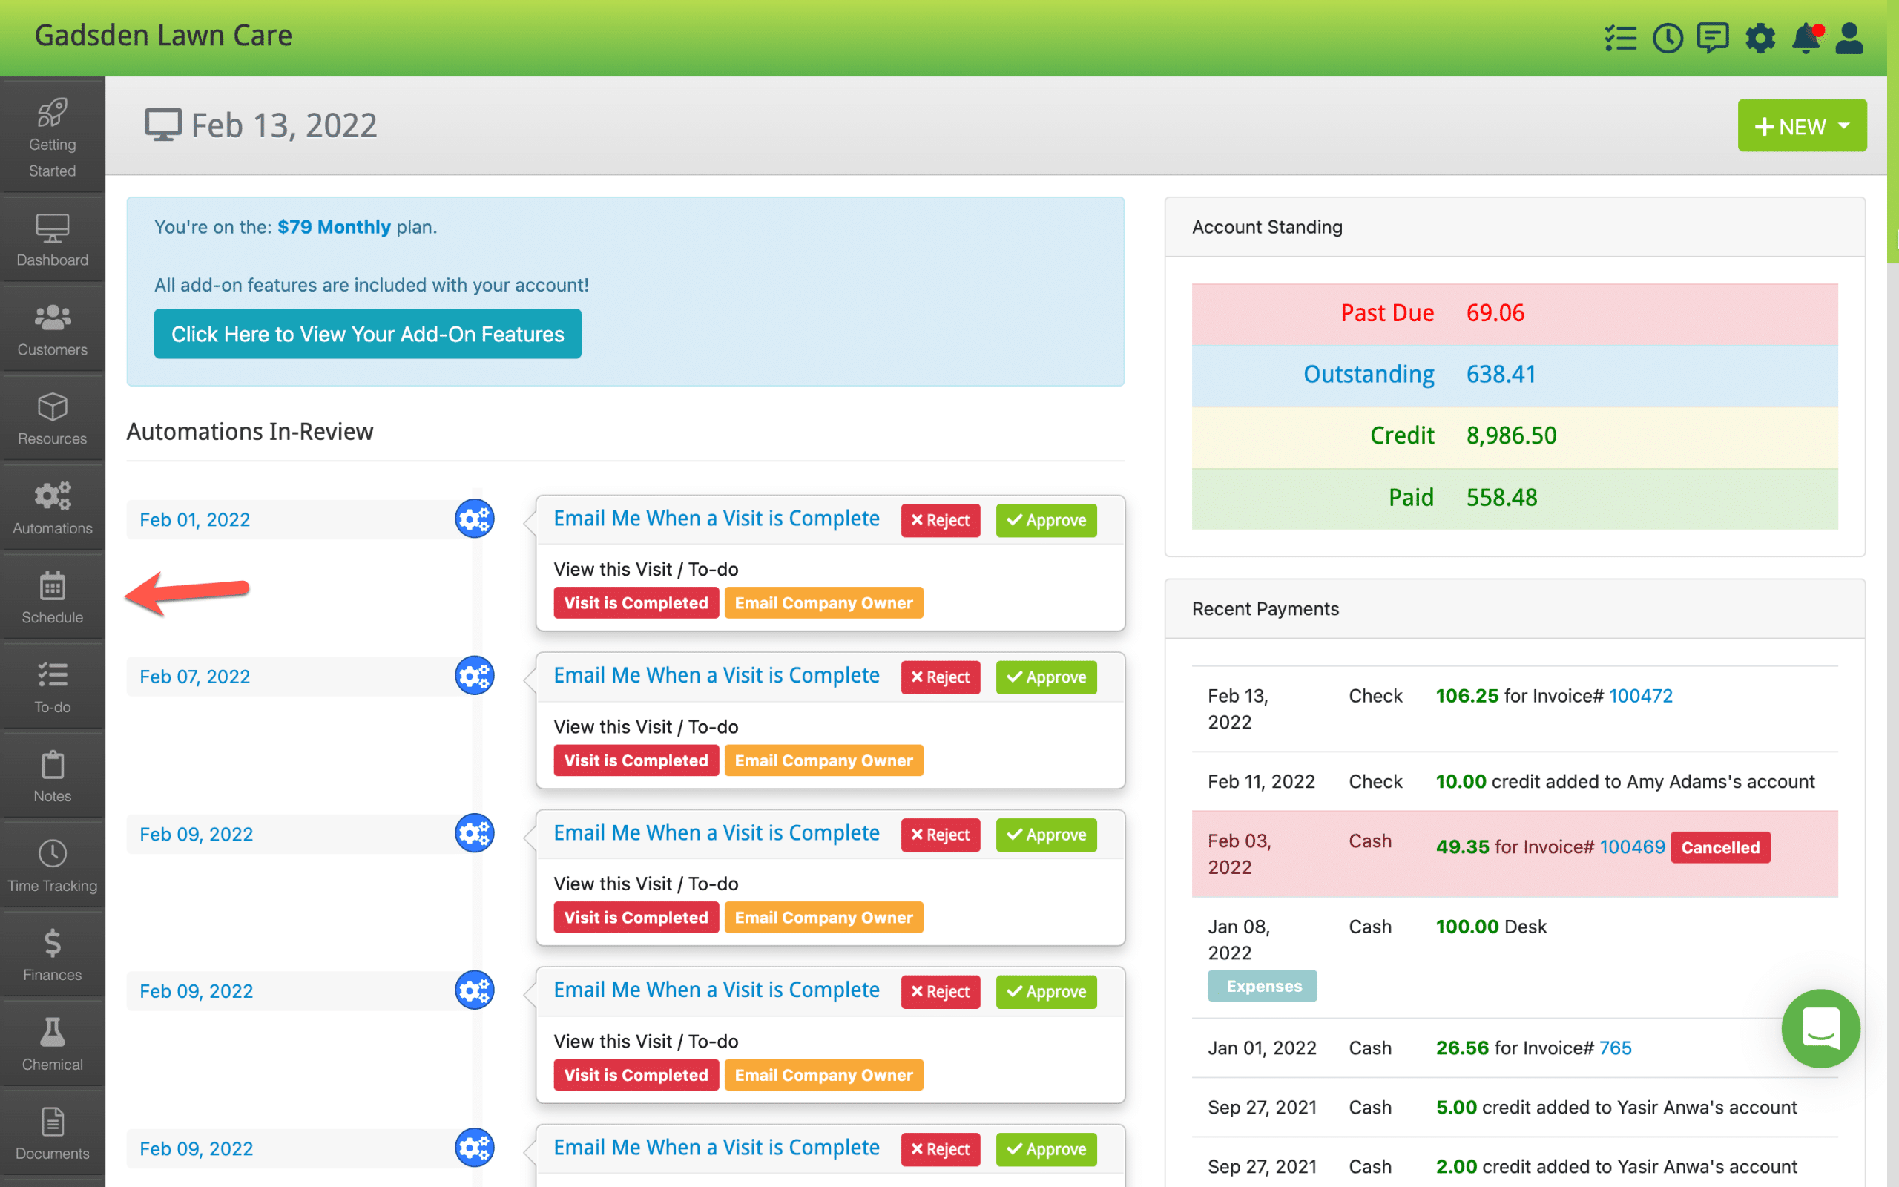Open Time Tracking in the sidebar

52,867
